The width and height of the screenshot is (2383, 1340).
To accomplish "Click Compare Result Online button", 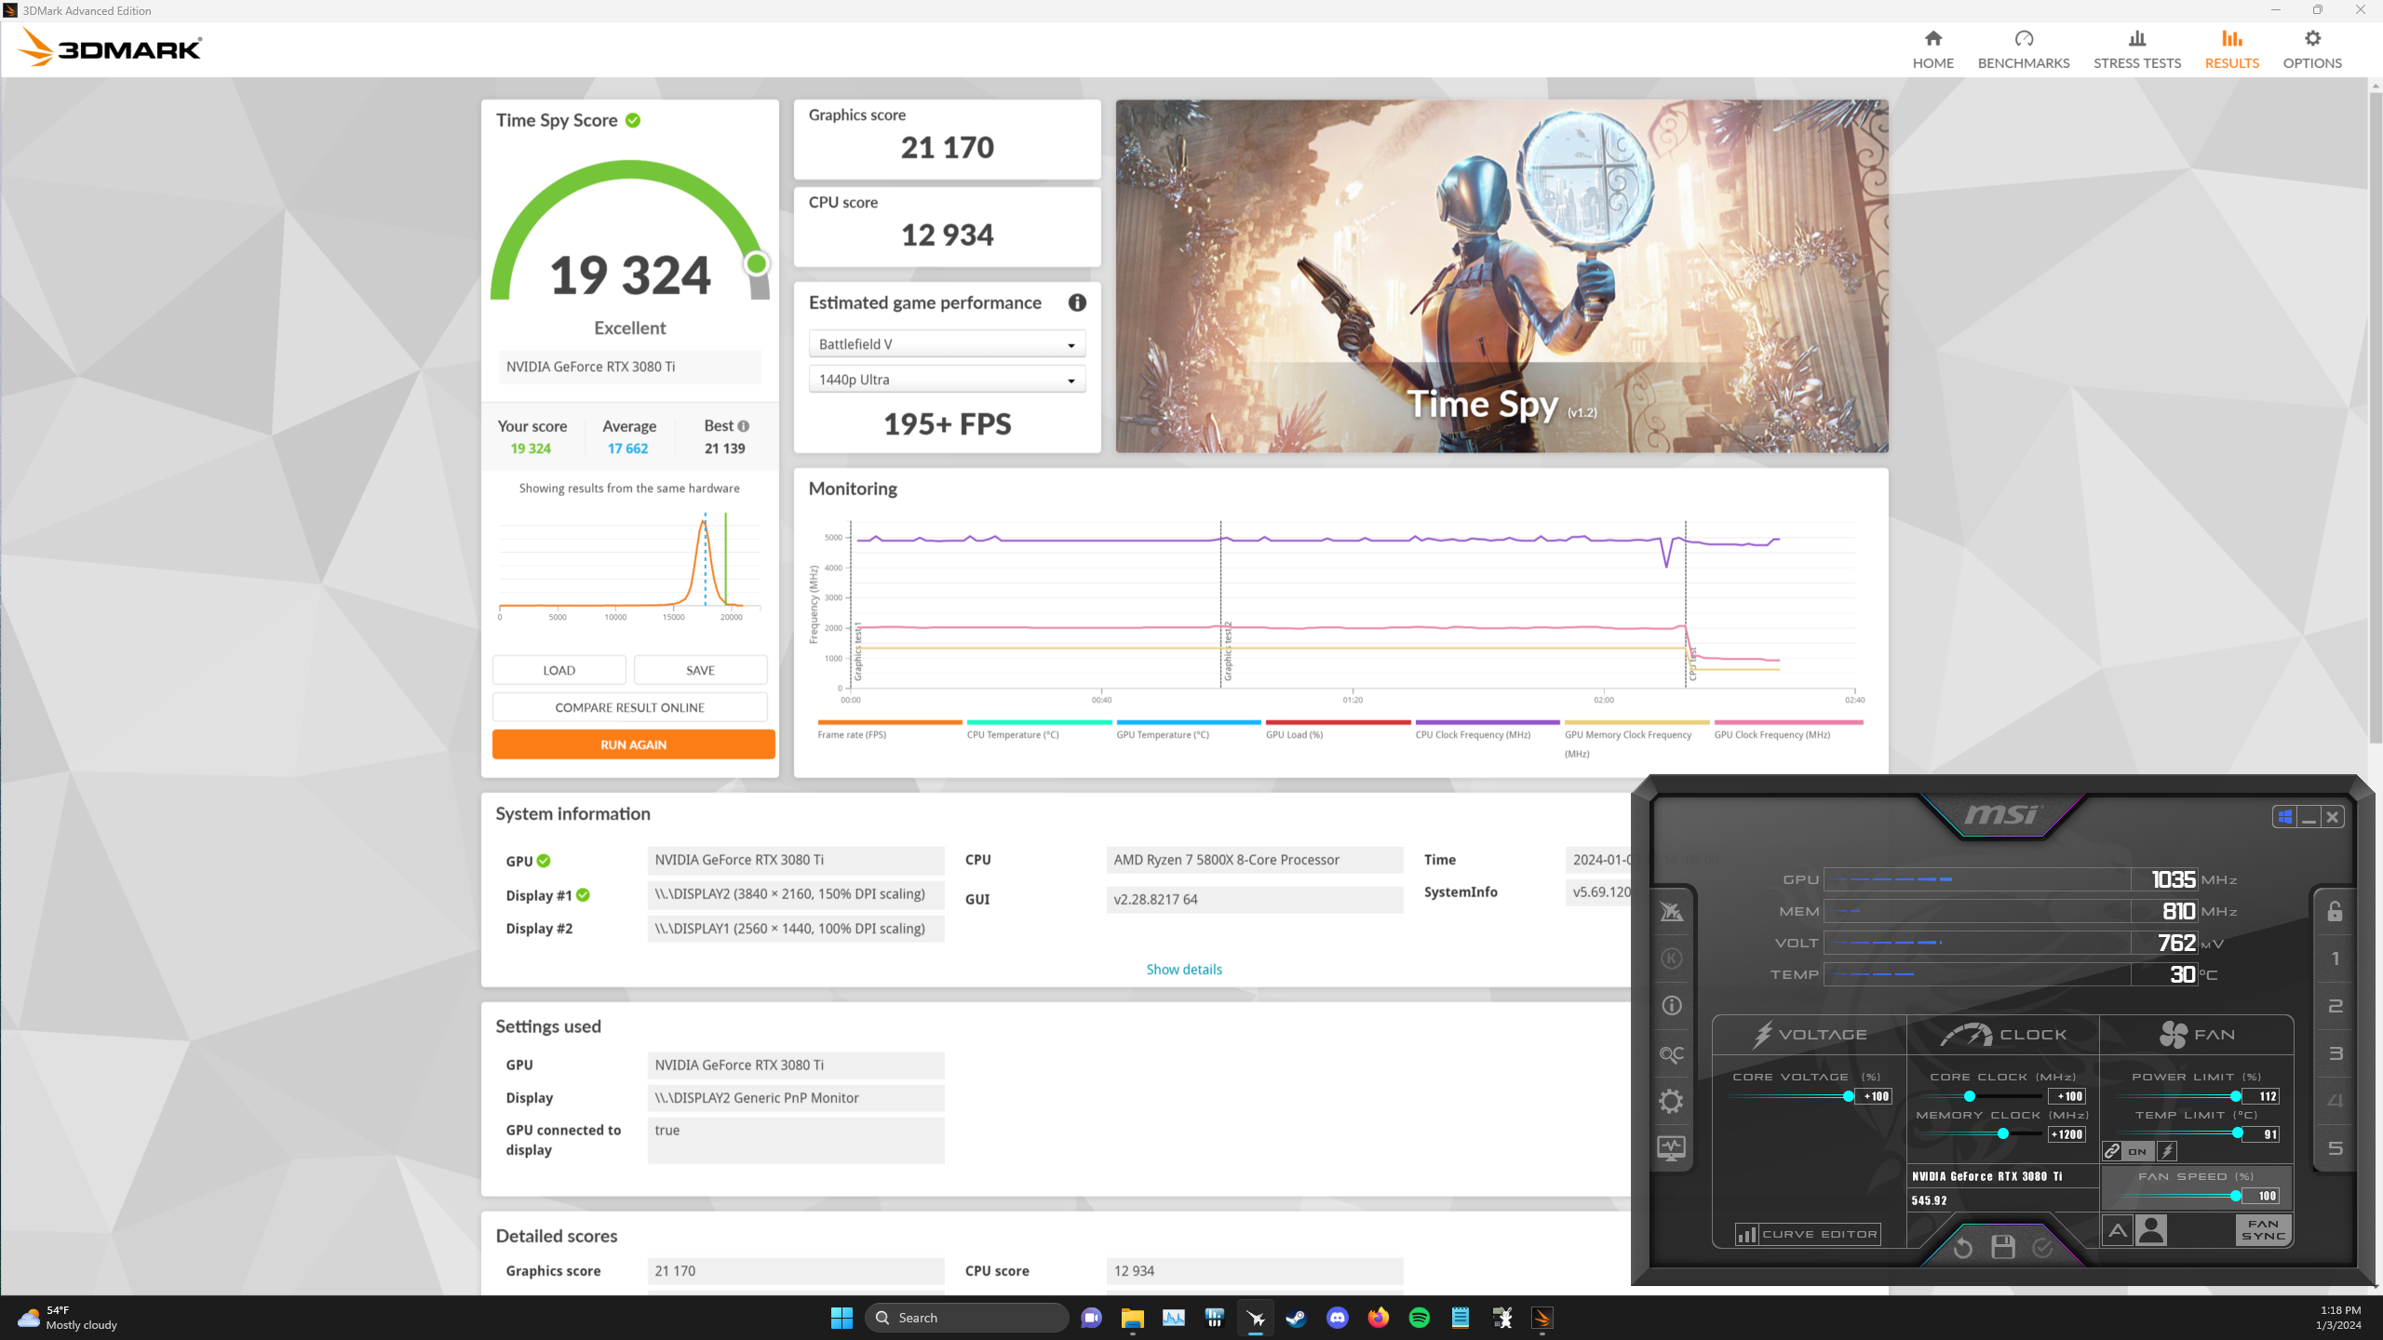I will (629, 707).
